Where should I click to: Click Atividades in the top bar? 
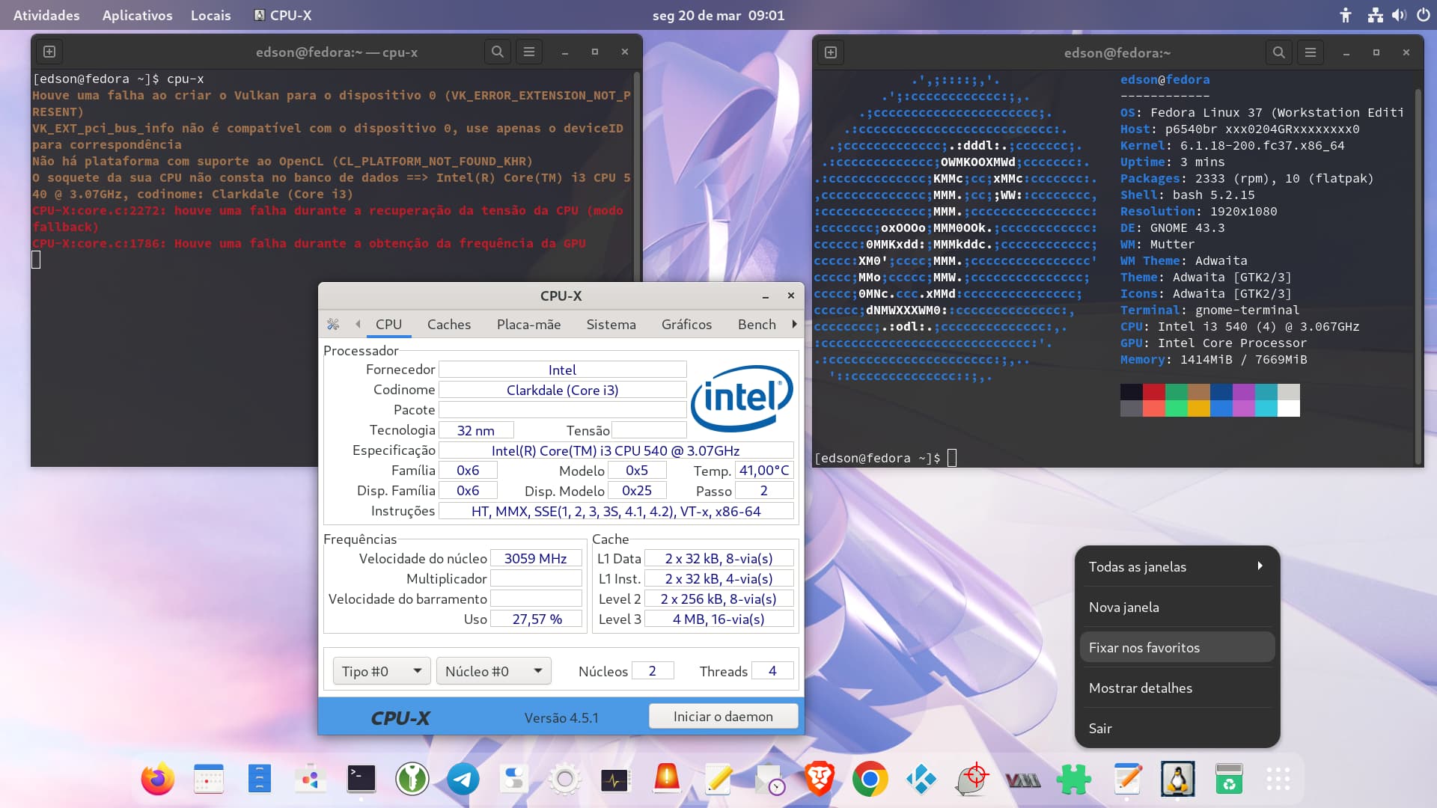(46, 15)
